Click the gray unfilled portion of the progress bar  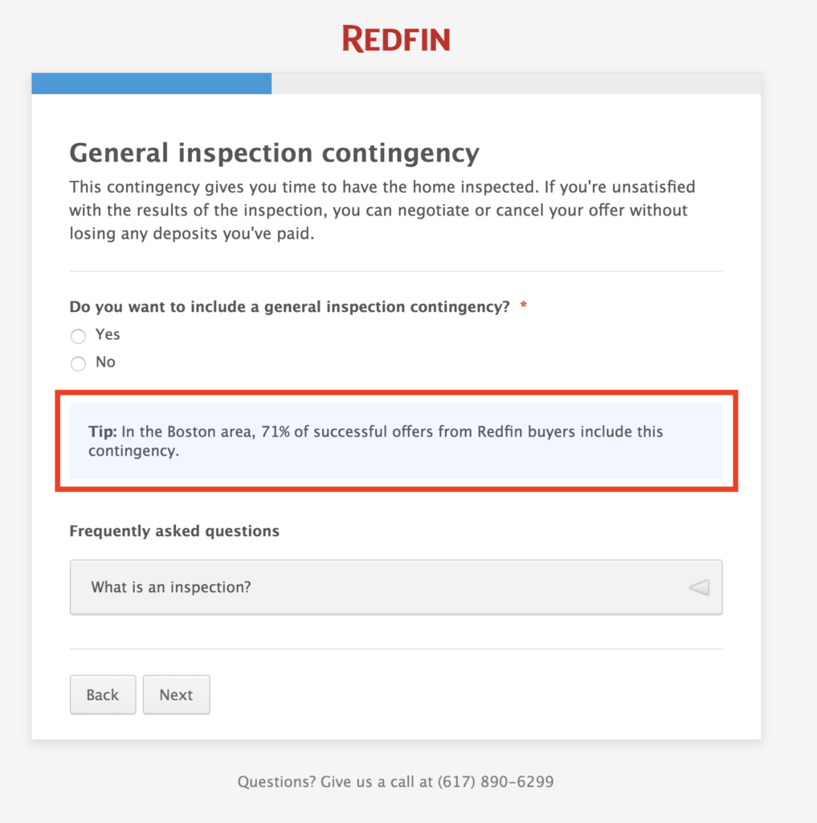514,83
